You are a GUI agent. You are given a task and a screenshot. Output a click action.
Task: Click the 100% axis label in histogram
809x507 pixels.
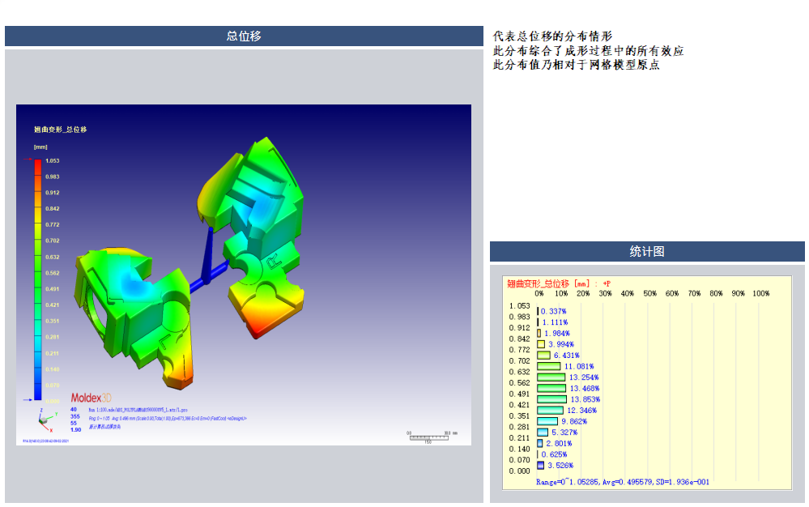point(760,294)
